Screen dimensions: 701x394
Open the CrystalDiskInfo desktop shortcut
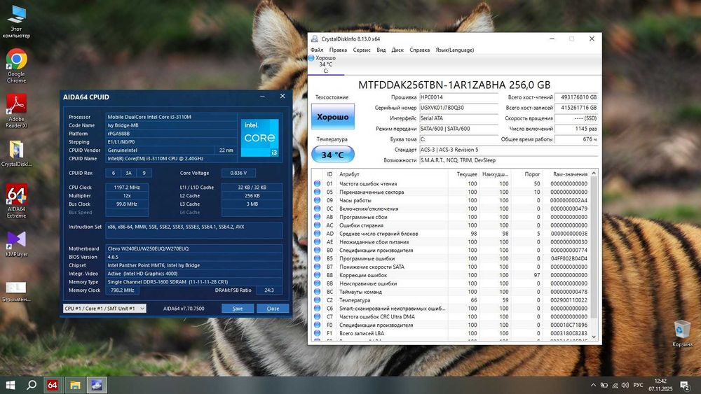click(16, 154)
